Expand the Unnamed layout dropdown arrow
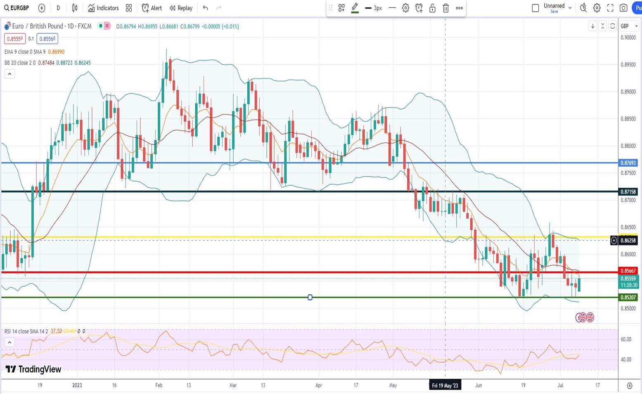The image size is (642, 394). coord(570,8)
